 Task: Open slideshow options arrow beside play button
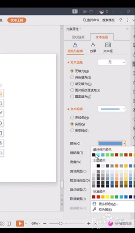tap(26, 223)
